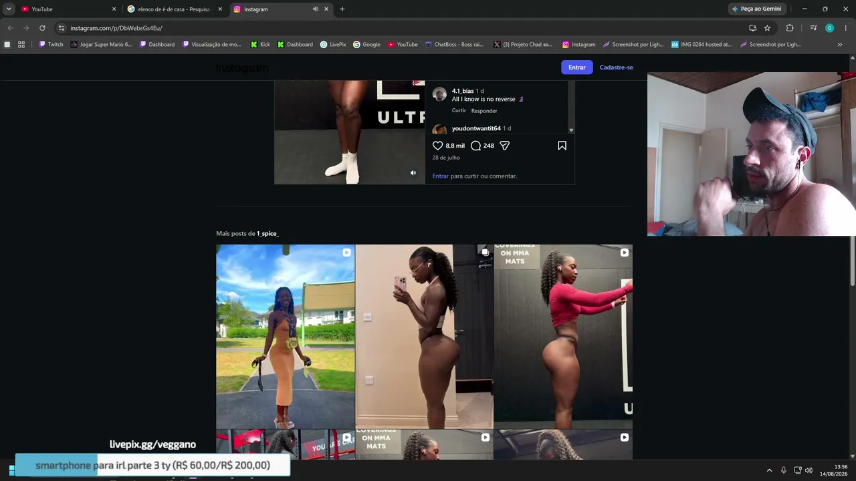Expand the tab search dropdown
This screenshot has height=481, width=856.
[x=9, y=9]
